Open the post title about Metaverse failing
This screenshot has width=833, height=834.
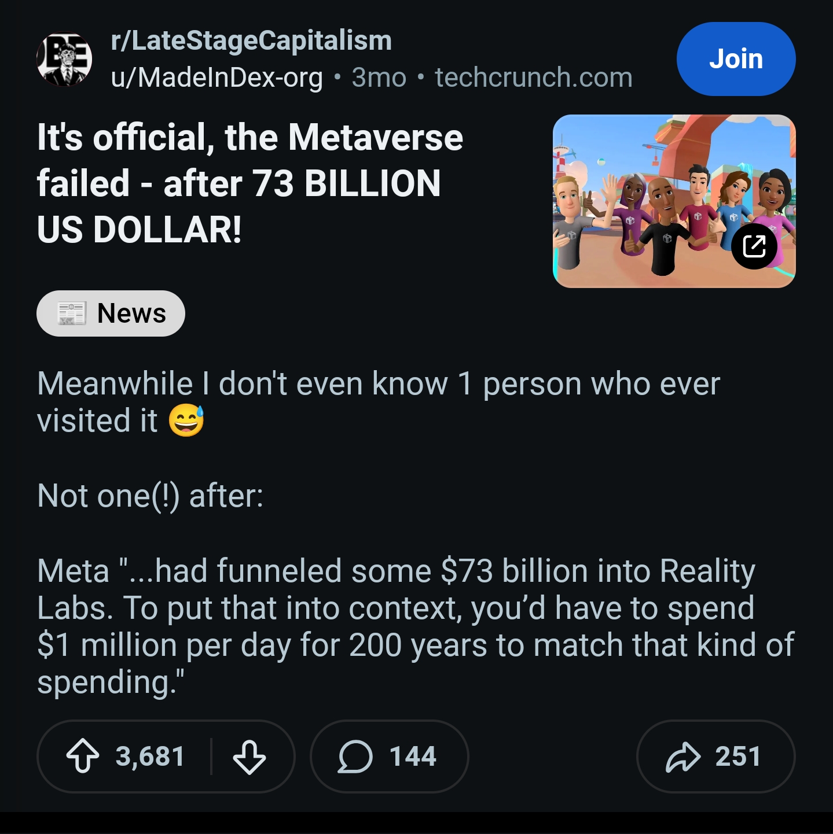coord(249,183)
